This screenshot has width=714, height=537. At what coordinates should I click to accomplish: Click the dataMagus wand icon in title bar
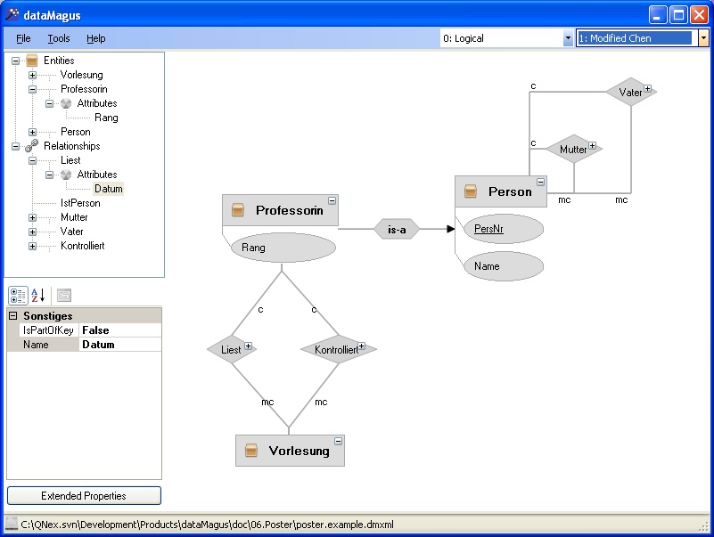(x=12, y=14)
